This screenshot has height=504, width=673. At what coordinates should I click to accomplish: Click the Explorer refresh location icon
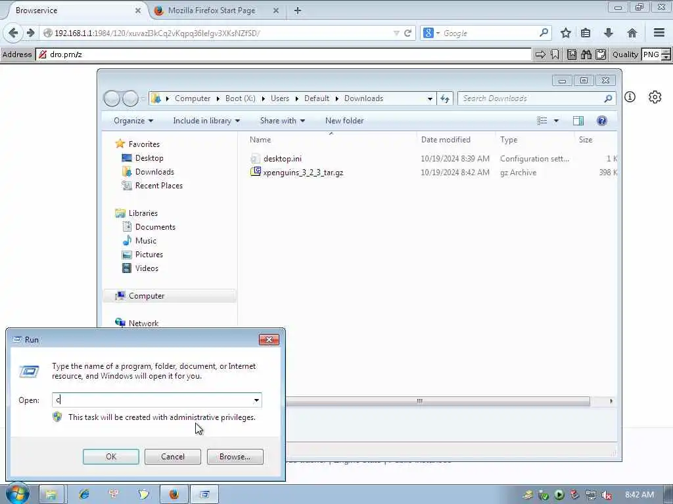(x=445, y=98)
